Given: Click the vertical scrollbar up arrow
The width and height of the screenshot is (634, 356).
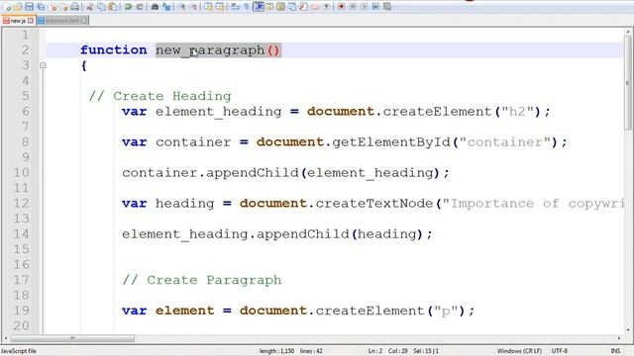Looking at the screenshot, I should 627,32.
